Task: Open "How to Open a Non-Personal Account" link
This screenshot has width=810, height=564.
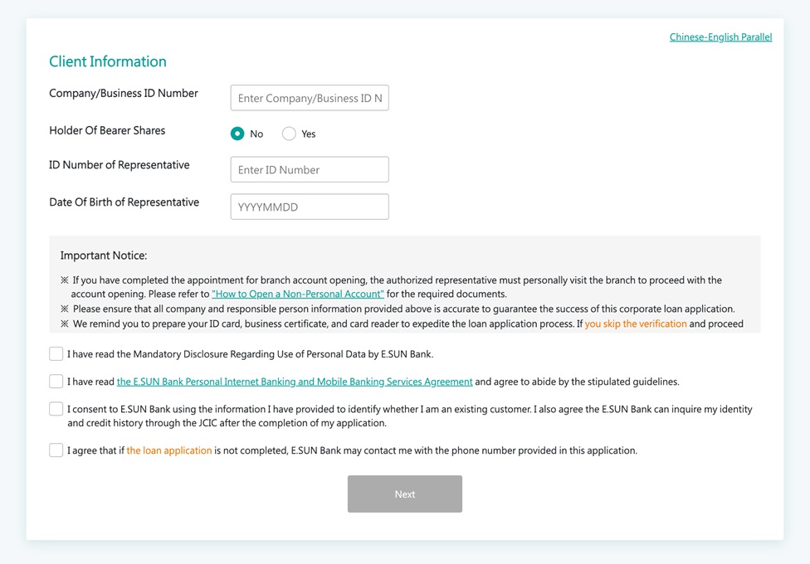Action: [298, 294]
